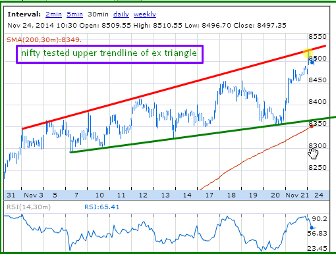Click the Nov 21 date axis label

(297, 195)
